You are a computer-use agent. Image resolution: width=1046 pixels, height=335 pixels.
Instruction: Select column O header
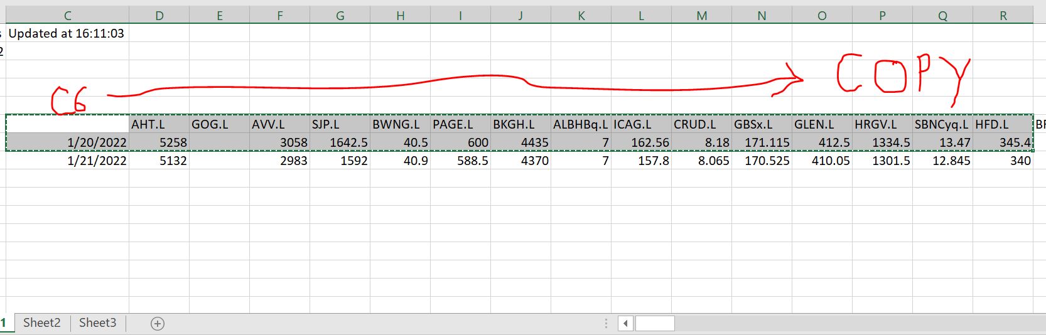point(822,16)
